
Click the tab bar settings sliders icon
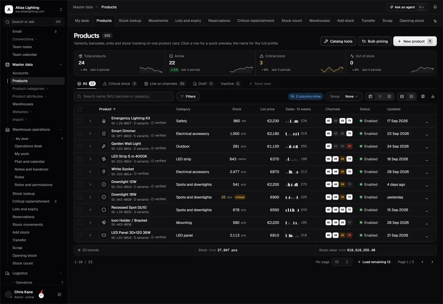coord(435,21)
